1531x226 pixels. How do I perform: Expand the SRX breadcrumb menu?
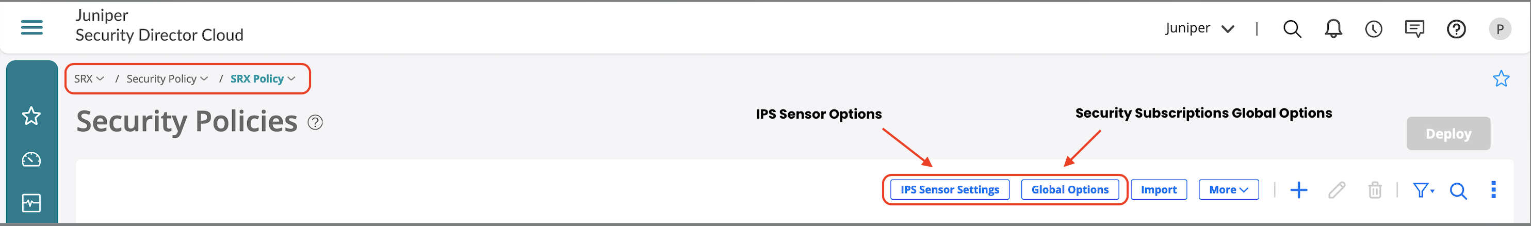pyautogui.click(x=89, y=78)
